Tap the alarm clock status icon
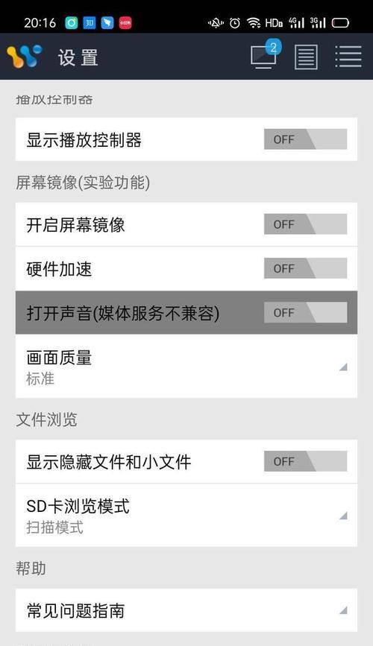Screen dimensions: 373x646 [x=235, y=23]
